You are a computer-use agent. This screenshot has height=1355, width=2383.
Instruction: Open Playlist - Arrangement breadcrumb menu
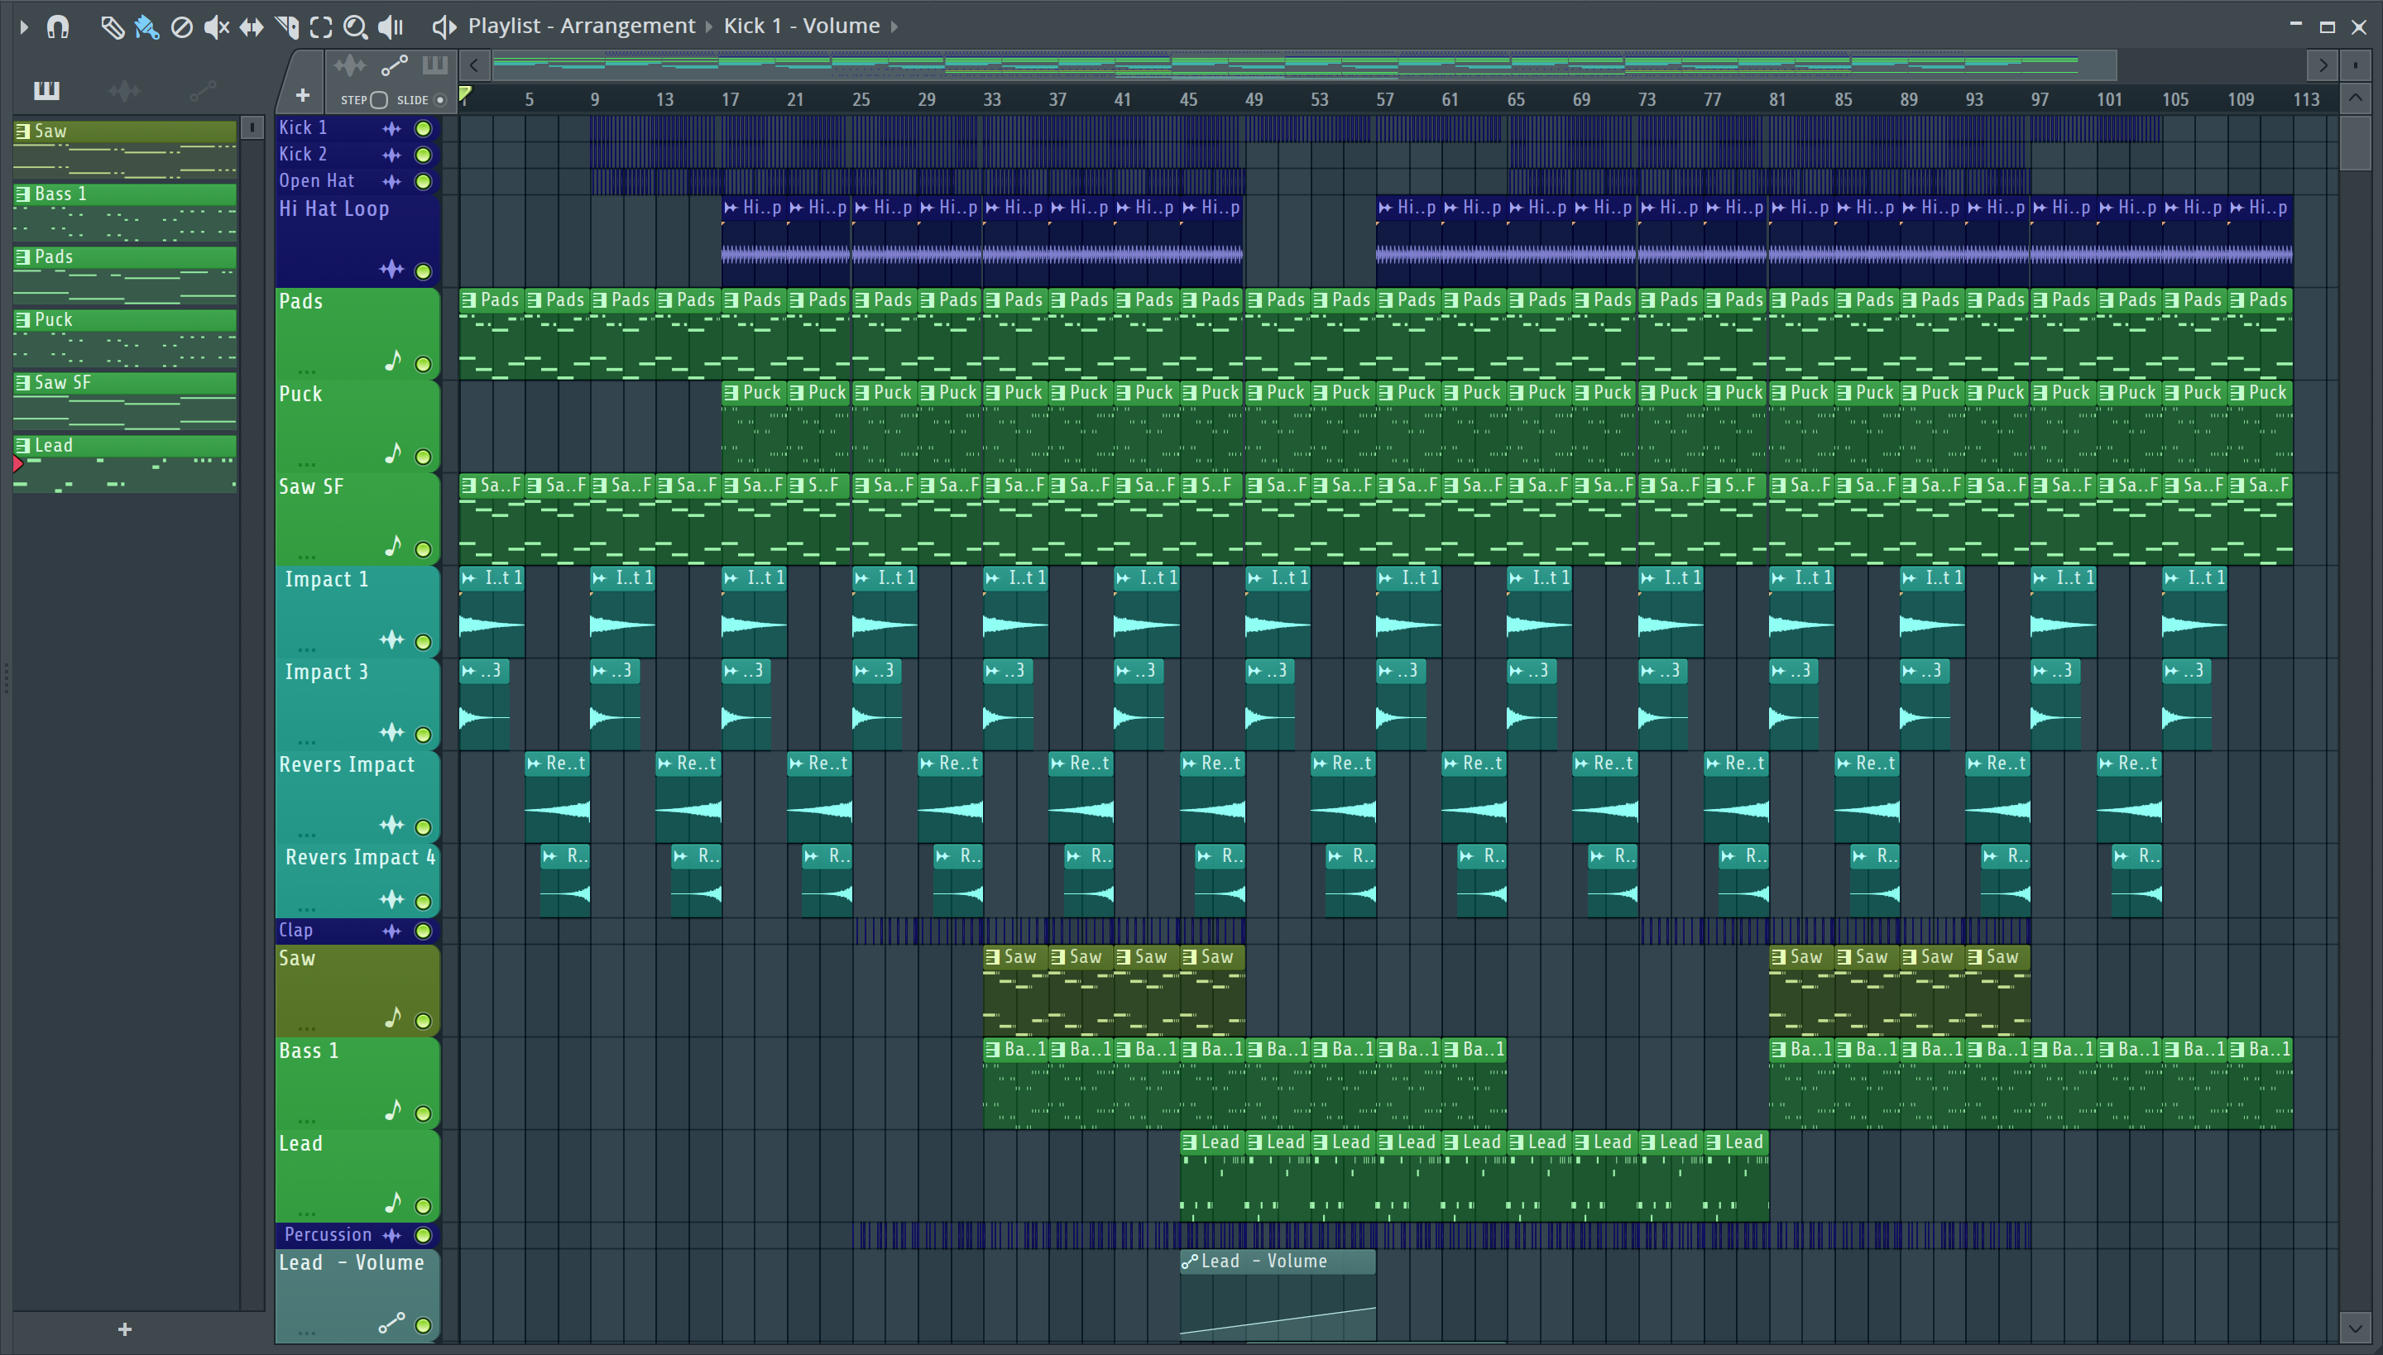point(582,26)
